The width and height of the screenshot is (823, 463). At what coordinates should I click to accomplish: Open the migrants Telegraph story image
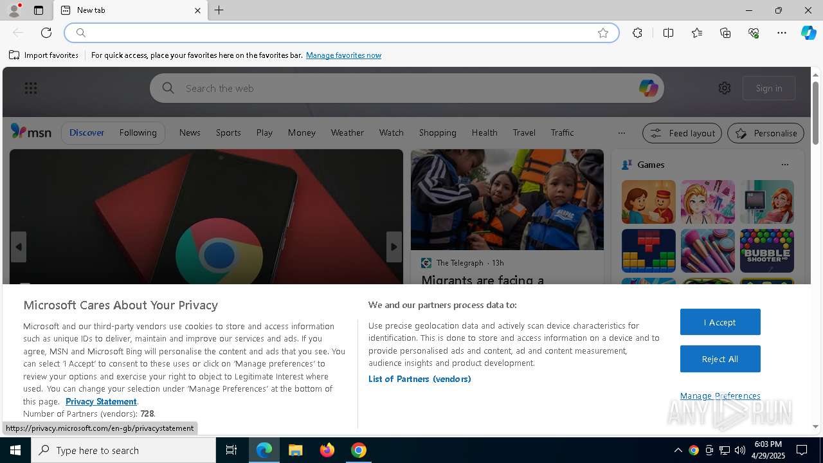point(507,199)
